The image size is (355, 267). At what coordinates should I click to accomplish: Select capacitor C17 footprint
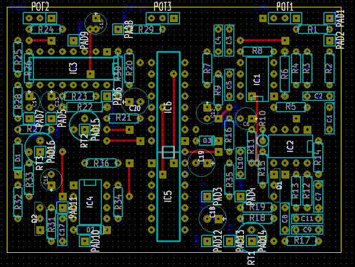[62, 230]
